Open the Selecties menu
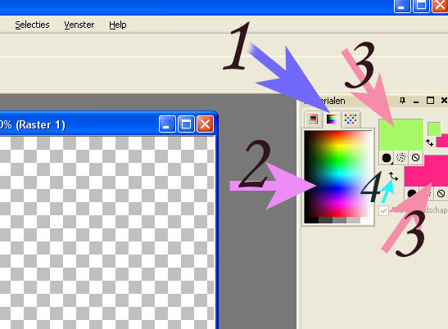 coord(32,25)
